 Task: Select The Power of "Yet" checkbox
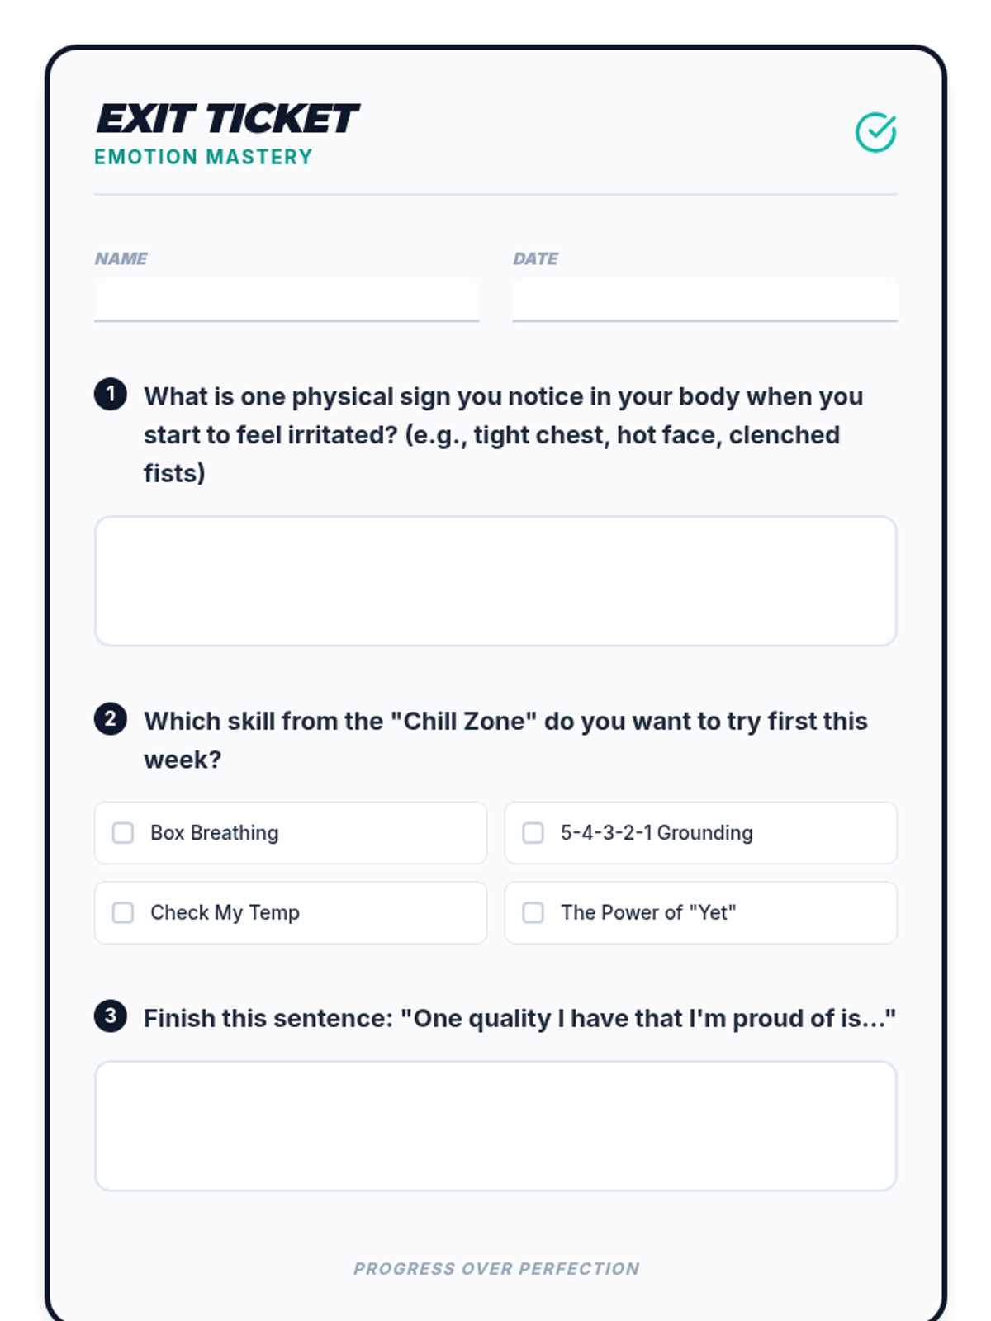coord(533,912)
